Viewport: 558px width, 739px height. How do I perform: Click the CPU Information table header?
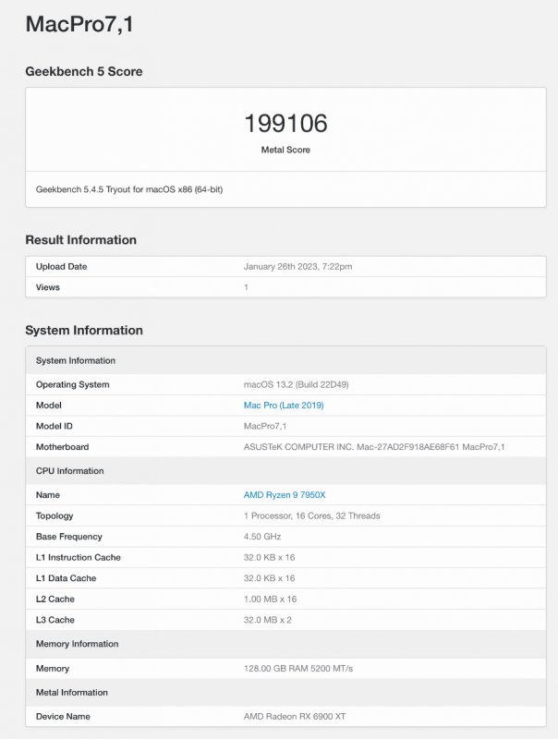pyautogui.click(x=70, y=471)
